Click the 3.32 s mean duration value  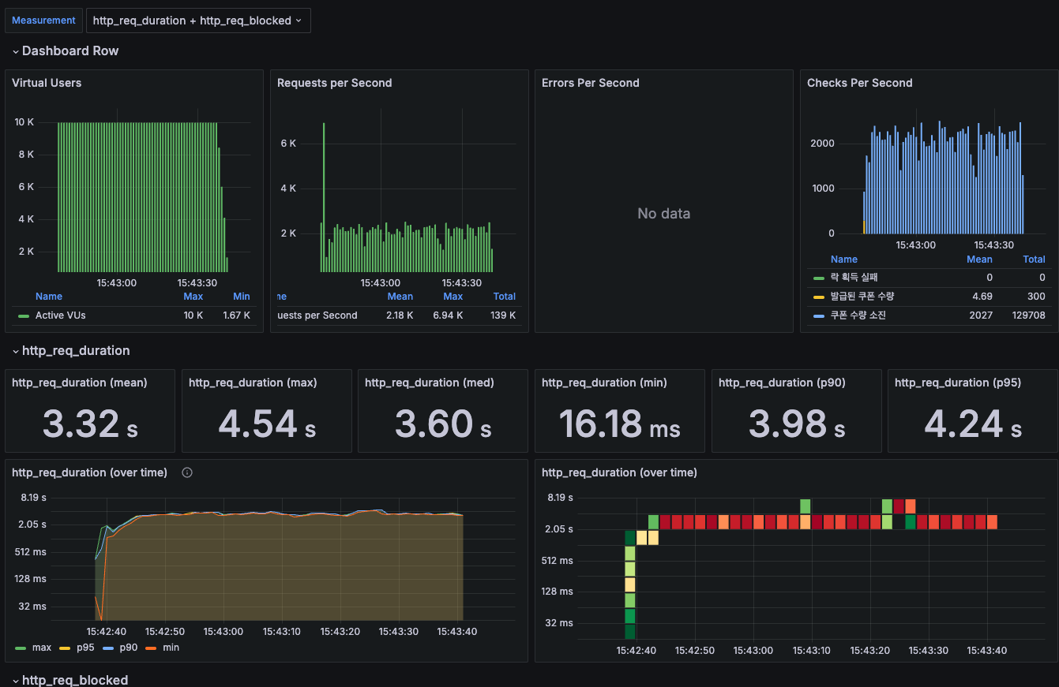(x=90, y=424)
